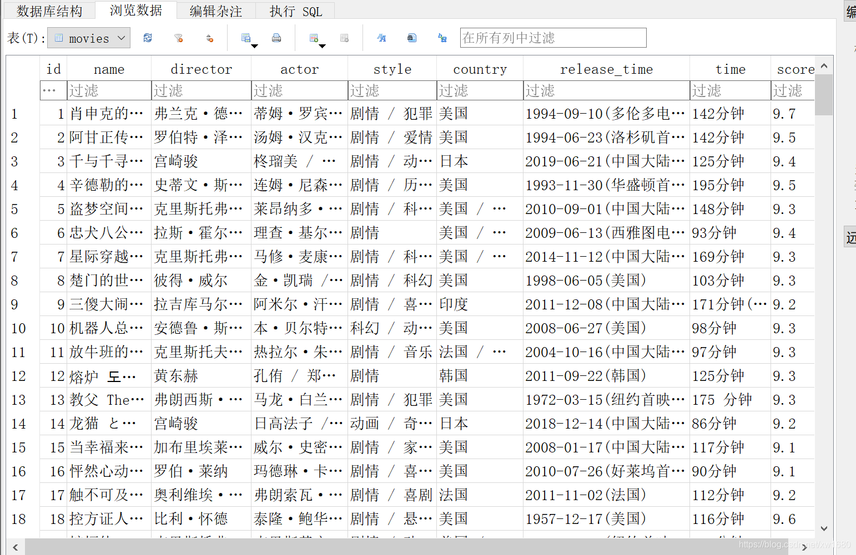Screen dimensions: 856x555
Task: Sort by the name column header
Action: 109,69
